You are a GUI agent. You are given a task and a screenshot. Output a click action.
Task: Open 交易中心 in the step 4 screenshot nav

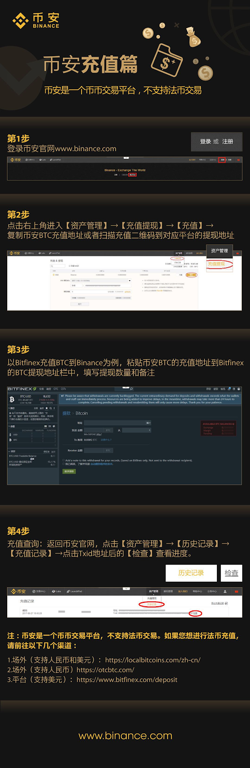[39, 591]
